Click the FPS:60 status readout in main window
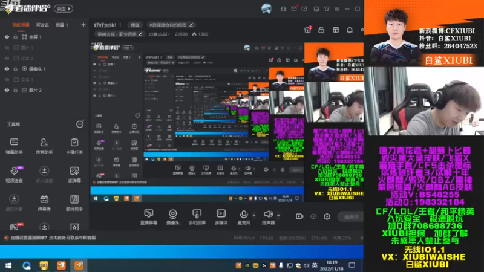 point(267,238)
